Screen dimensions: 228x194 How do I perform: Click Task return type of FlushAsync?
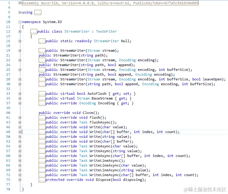(x=83, y=122)
